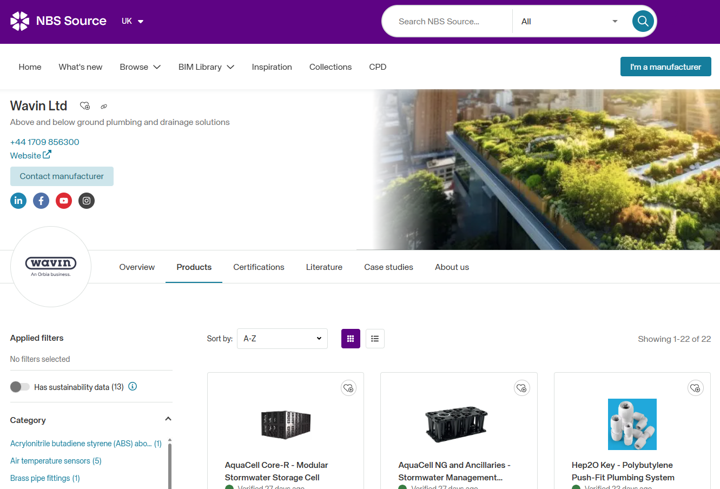
Task: Open the All search category dropdown
Action: click(570, 21)
